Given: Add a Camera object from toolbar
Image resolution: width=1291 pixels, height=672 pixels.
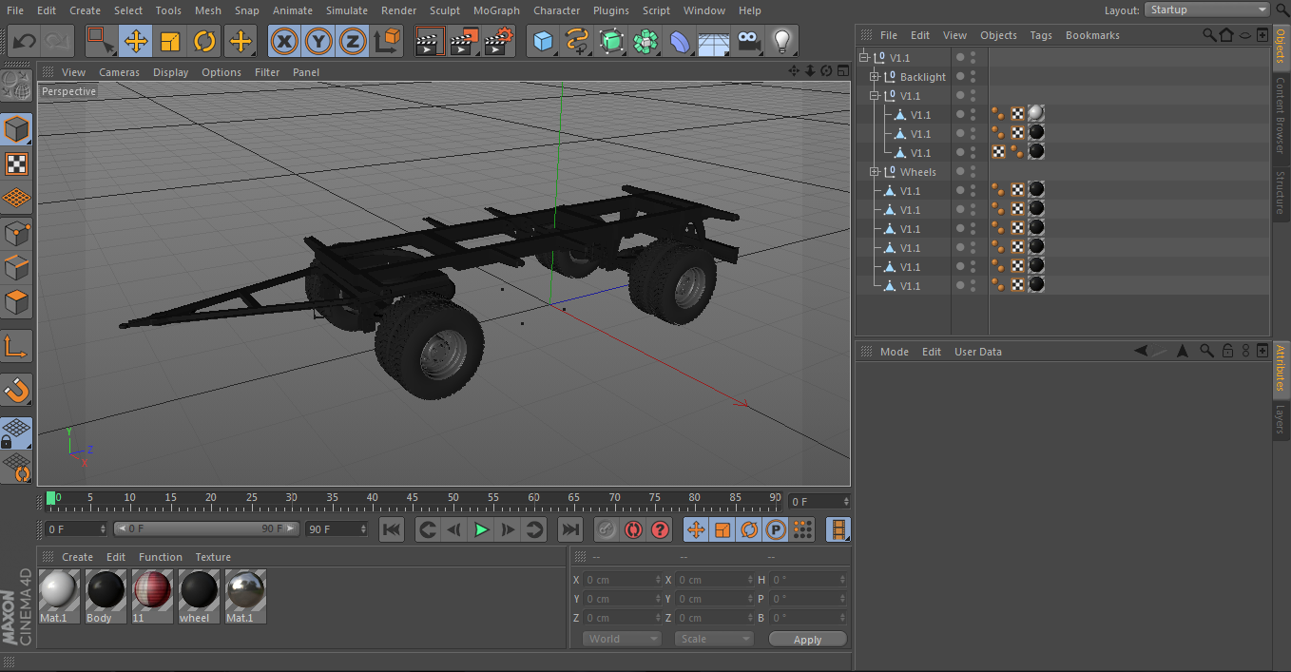Looking at the screenshot, I should click(749, 41).
